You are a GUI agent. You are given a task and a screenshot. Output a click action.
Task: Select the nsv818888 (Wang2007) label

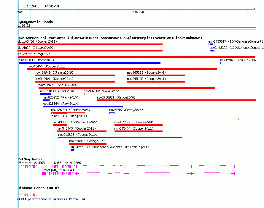87,141
